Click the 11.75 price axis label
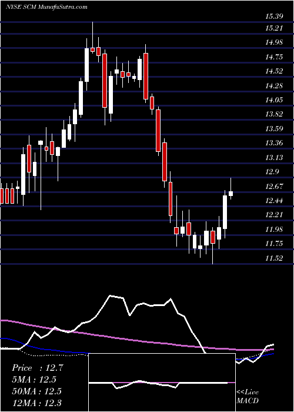Screen dimensions: 294x412 pyautogui.click(x=274, y=244)
